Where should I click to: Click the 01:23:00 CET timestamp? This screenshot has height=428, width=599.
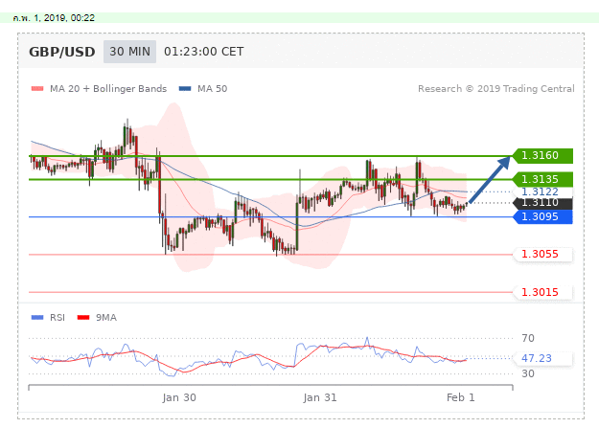pos(203,52)
